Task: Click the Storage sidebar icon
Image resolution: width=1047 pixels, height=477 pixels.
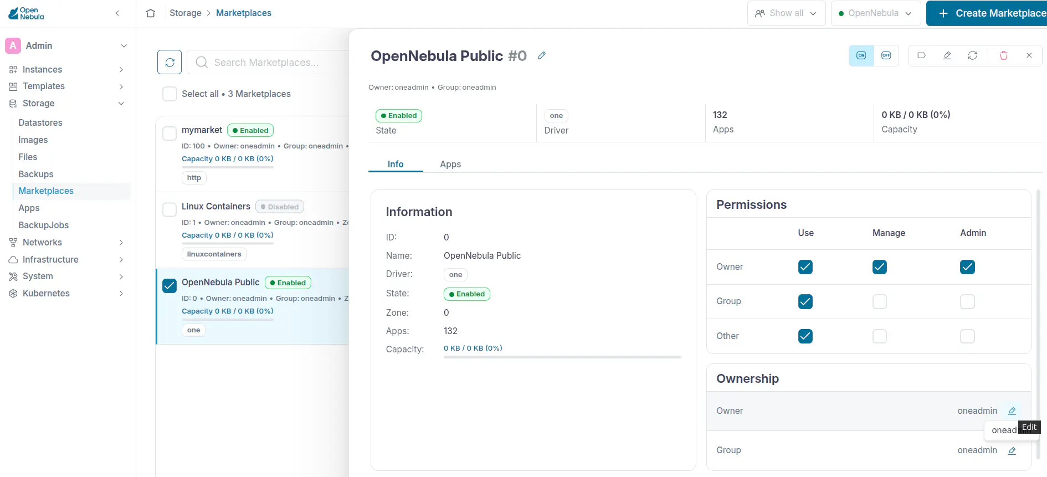Action: [x=13, y=104]
